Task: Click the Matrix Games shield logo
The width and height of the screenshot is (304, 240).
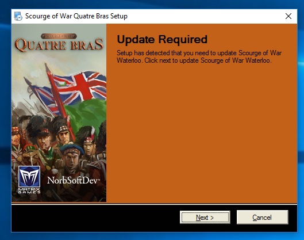Action: 29,177
